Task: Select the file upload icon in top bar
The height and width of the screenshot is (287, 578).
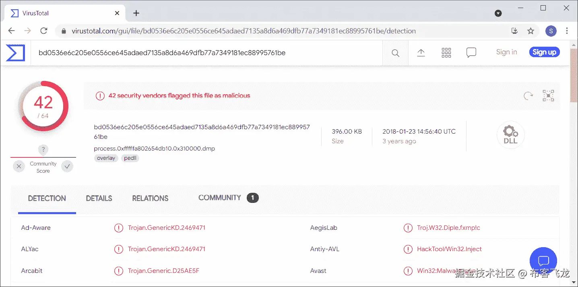Action: (x=421, y=52)
